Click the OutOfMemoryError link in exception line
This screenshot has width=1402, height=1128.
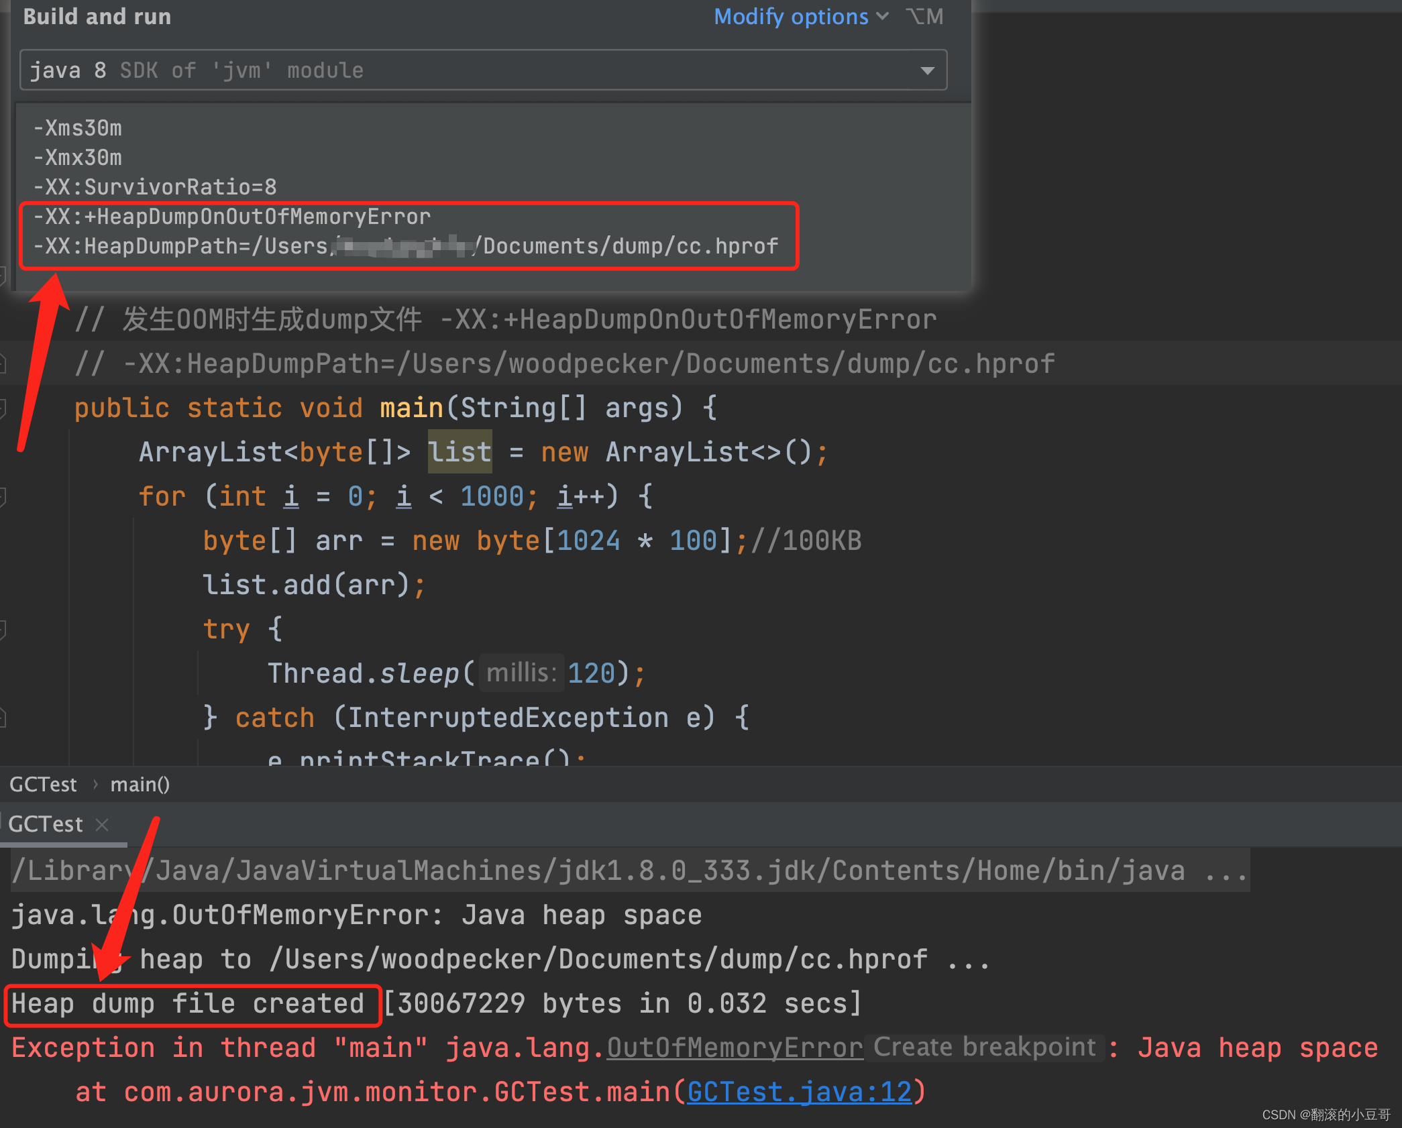point(735,1048)
